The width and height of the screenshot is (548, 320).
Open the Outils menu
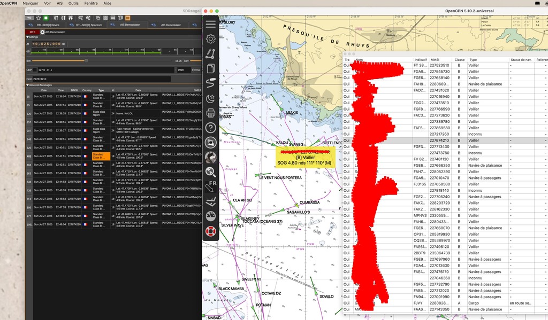(73, 3)
